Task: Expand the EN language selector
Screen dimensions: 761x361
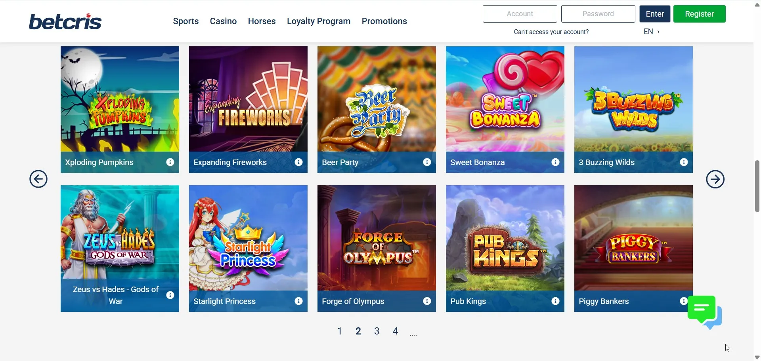Action: (651, 31)
